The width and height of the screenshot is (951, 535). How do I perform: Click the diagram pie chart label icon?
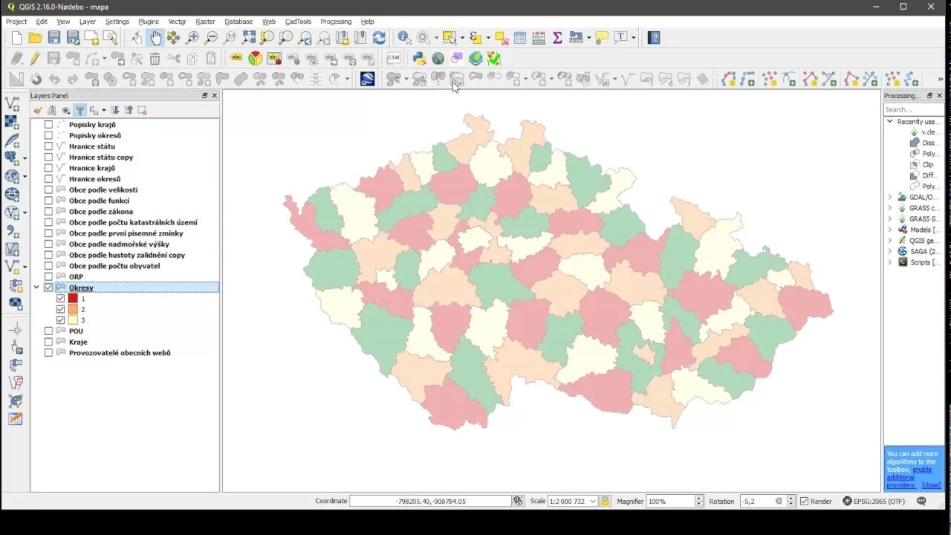coord(255,58)
